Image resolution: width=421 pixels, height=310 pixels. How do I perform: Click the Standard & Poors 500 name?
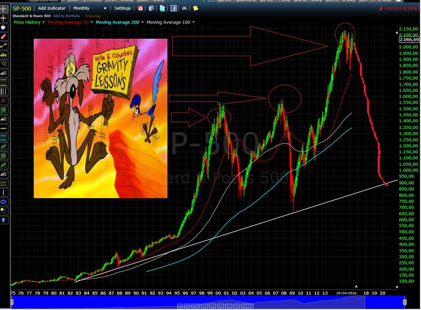pos(32,16)
